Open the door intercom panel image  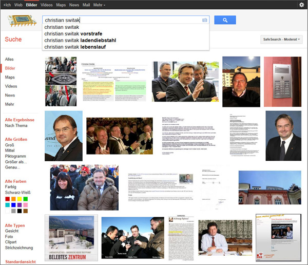[282, 82]
